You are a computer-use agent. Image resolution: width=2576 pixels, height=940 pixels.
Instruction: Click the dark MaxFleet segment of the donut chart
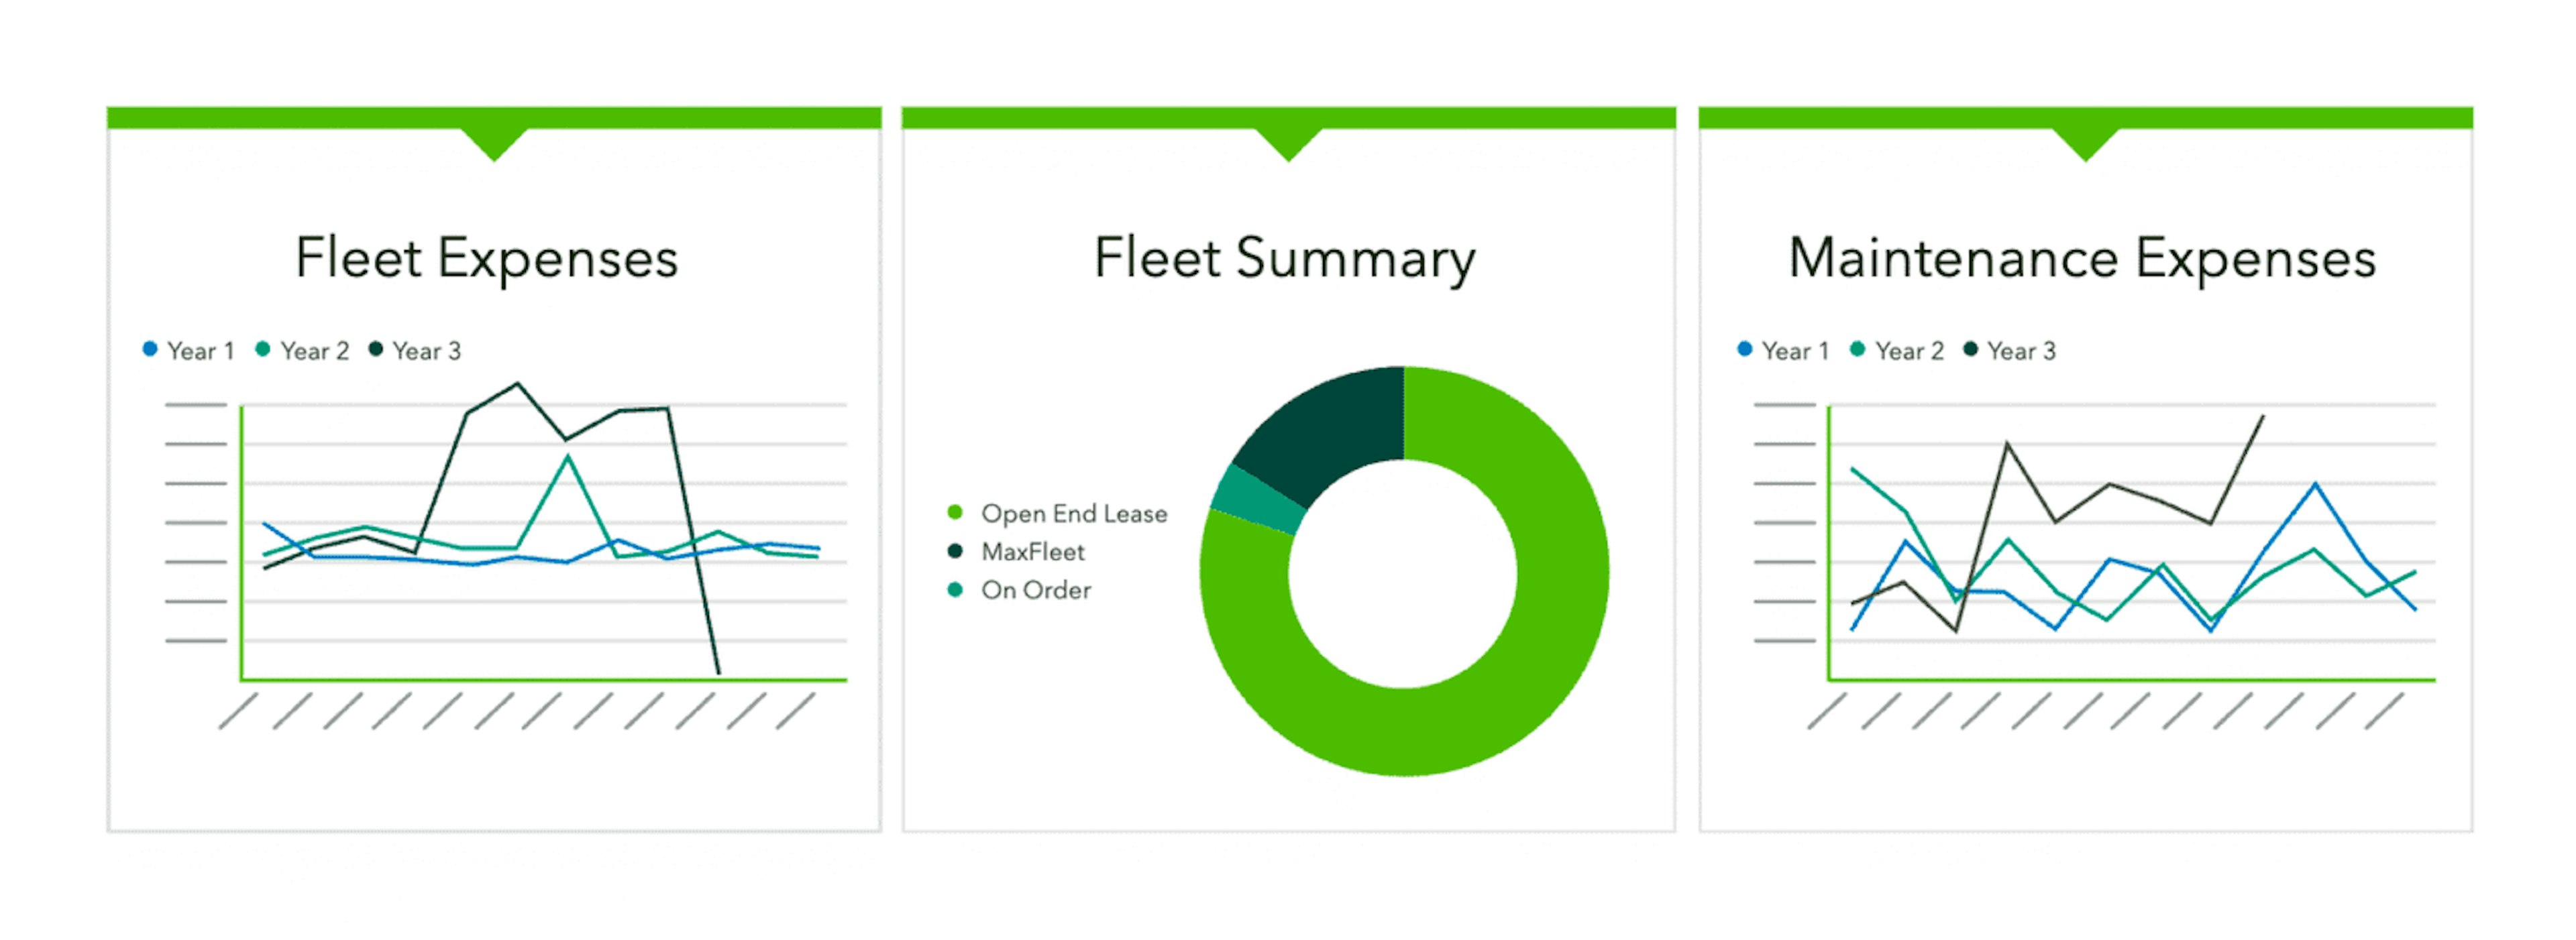click(1331, 430)
